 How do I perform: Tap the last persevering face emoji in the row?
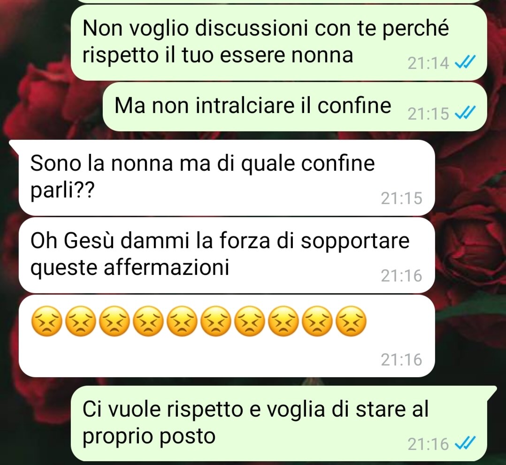tap(351, 321)
